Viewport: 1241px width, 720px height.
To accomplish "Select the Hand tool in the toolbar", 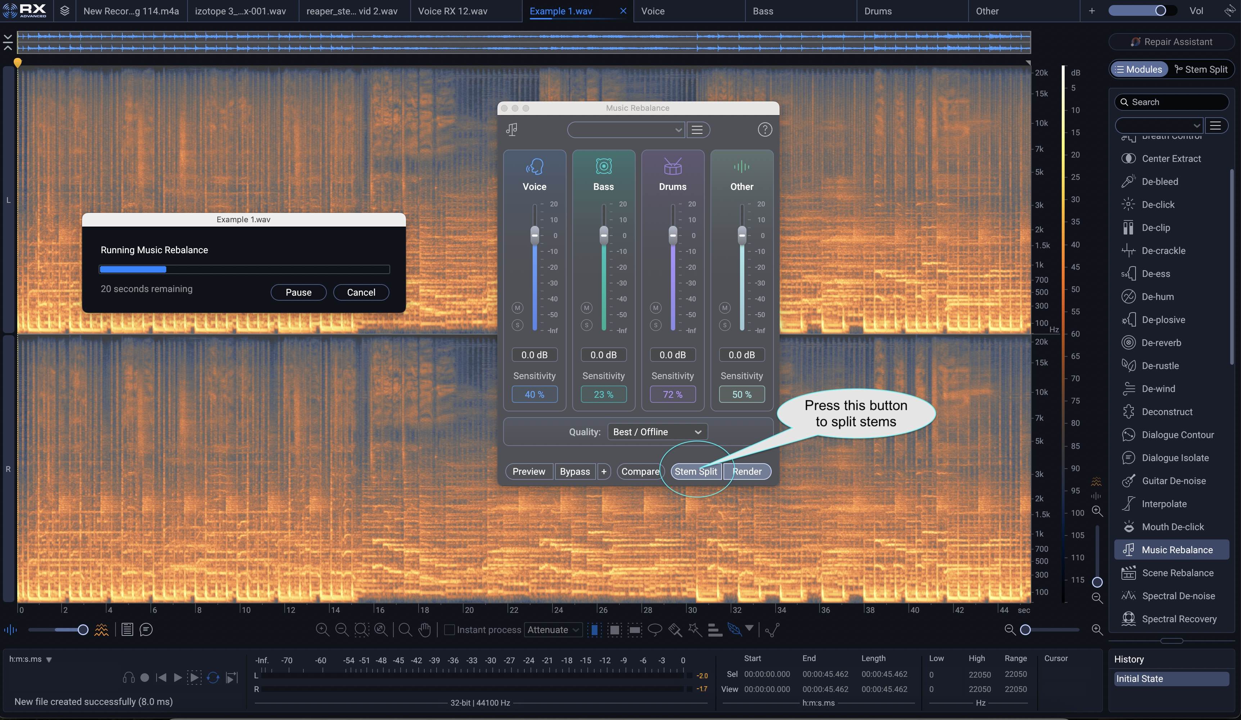I will pos(424,630).
